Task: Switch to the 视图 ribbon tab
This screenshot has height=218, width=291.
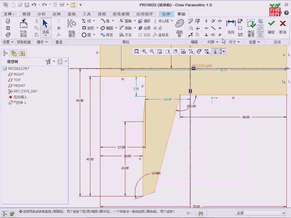Action: pyautogui.click(x=102, y=14)
